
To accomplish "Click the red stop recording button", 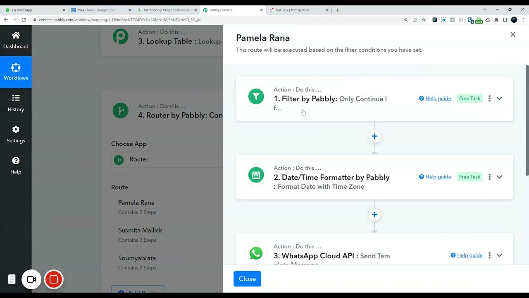I will [x=54, y=279].
